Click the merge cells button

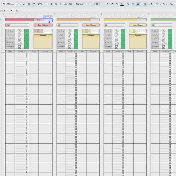[x=138, y=4]
